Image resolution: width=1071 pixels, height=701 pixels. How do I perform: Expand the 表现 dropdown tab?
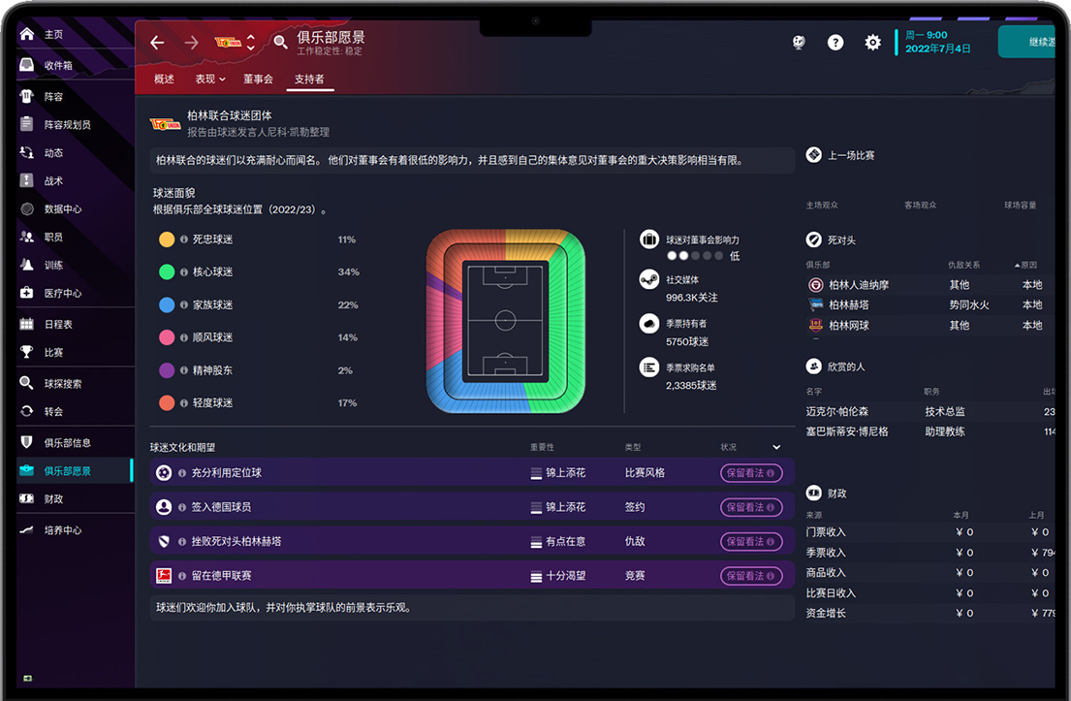click(x=210, y=80)
